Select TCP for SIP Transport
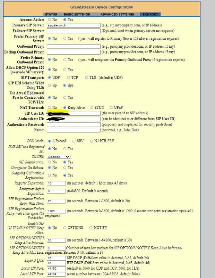This screenshot has width=215, height=278. (x=68, y=77)
